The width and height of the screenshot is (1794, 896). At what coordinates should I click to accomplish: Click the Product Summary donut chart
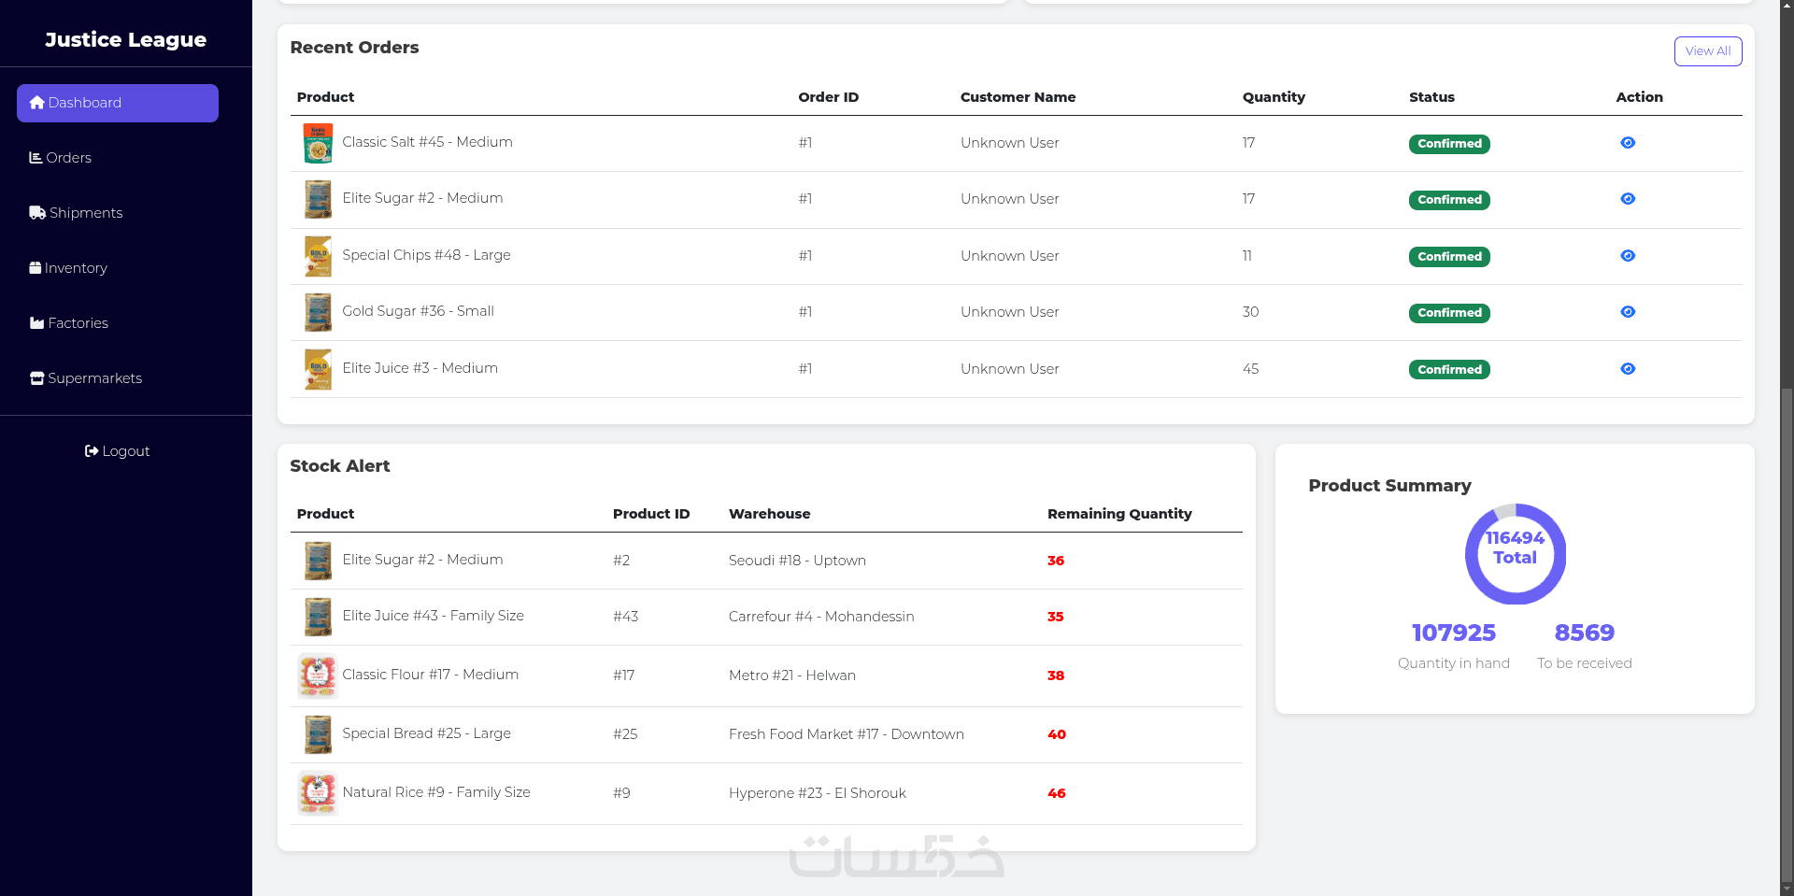1515,554
